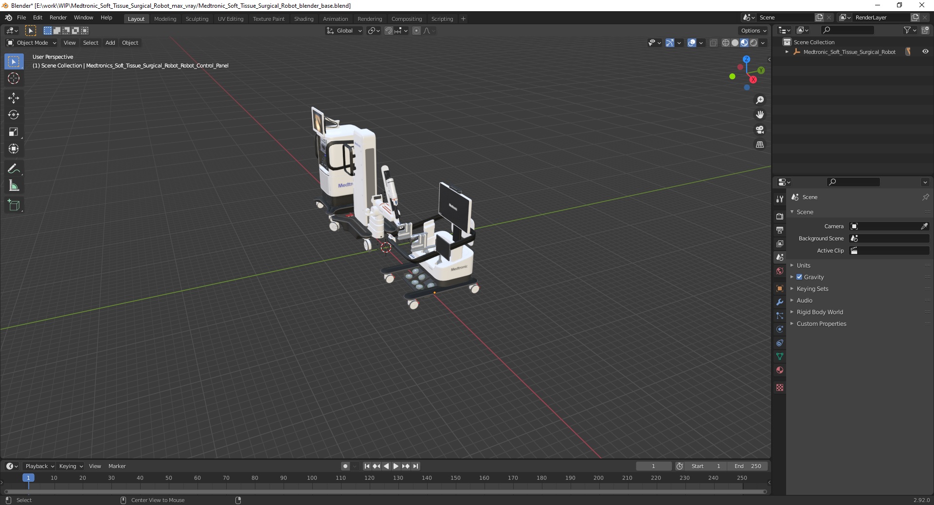Open the Render properties tab
The width and height of the screenshot is (934, 505).
(x=780, y=216)
